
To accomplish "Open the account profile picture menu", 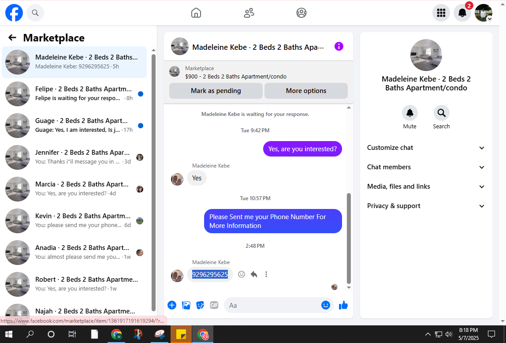I will [484, 13].
